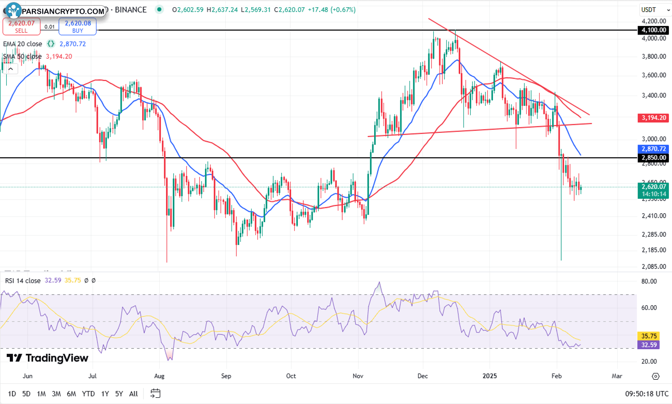Open the go-to-date calendar icon
672x404 pixels.
coord(155,394)
